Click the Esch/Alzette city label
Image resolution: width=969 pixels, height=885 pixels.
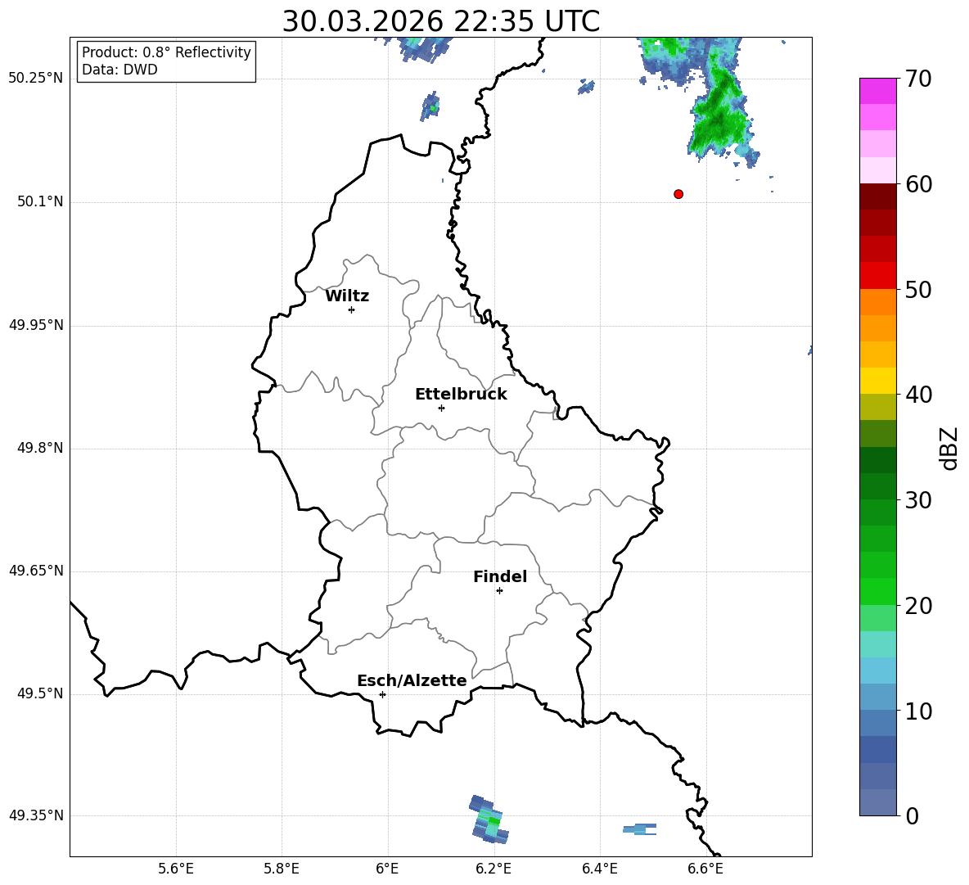[412, 680]
